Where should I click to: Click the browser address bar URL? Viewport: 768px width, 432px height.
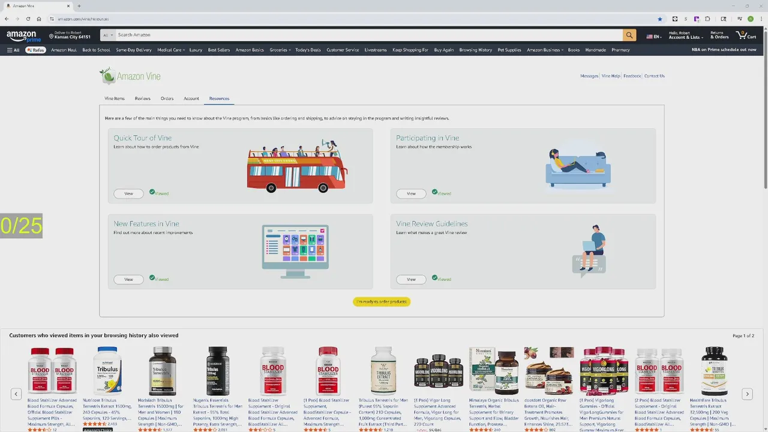83,19
